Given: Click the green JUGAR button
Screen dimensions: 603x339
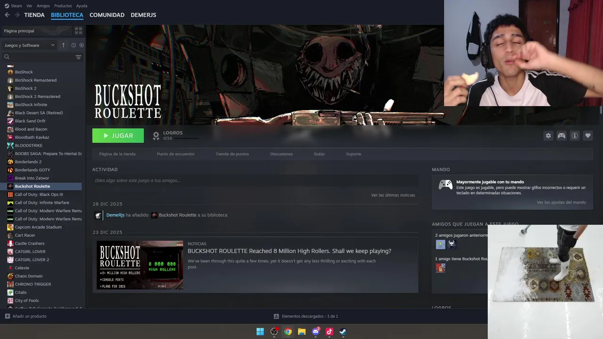Looking at the screenshot, I should point(118,136).
